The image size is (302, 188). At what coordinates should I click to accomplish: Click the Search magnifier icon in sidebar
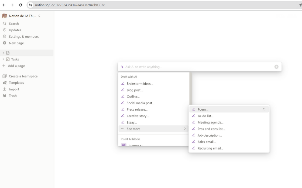[5, 23]
